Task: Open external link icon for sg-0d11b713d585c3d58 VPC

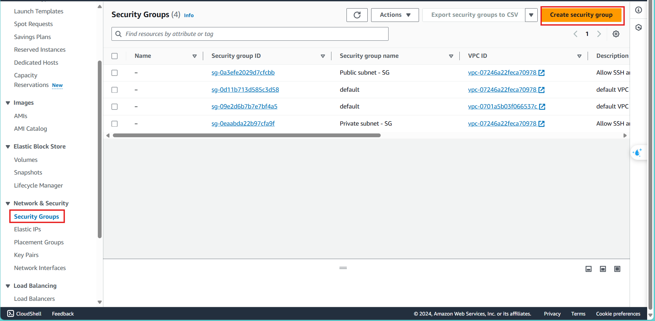Action: [541, 90]
